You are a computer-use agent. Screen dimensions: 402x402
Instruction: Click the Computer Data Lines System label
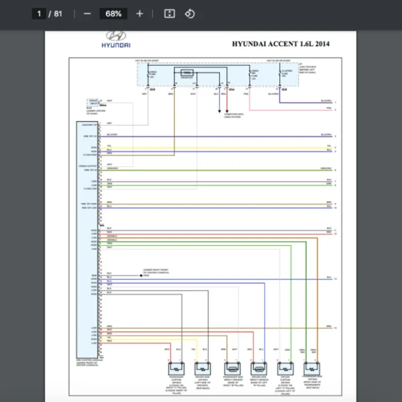point(234,115)
